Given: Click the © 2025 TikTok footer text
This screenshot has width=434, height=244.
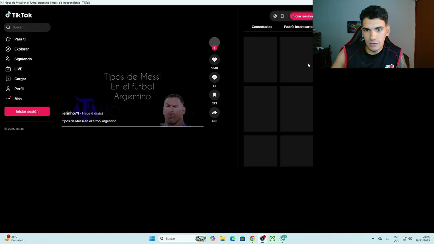Looking at the screenshot, I should coord(14,129).
